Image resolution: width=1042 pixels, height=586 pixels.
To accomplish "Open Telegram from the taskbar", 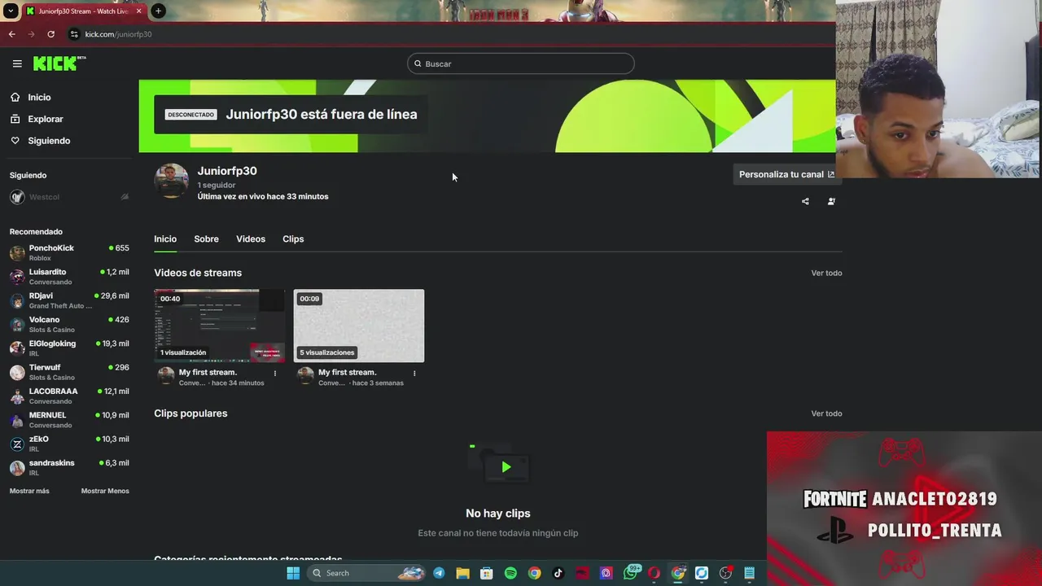I will coord(439,573).
